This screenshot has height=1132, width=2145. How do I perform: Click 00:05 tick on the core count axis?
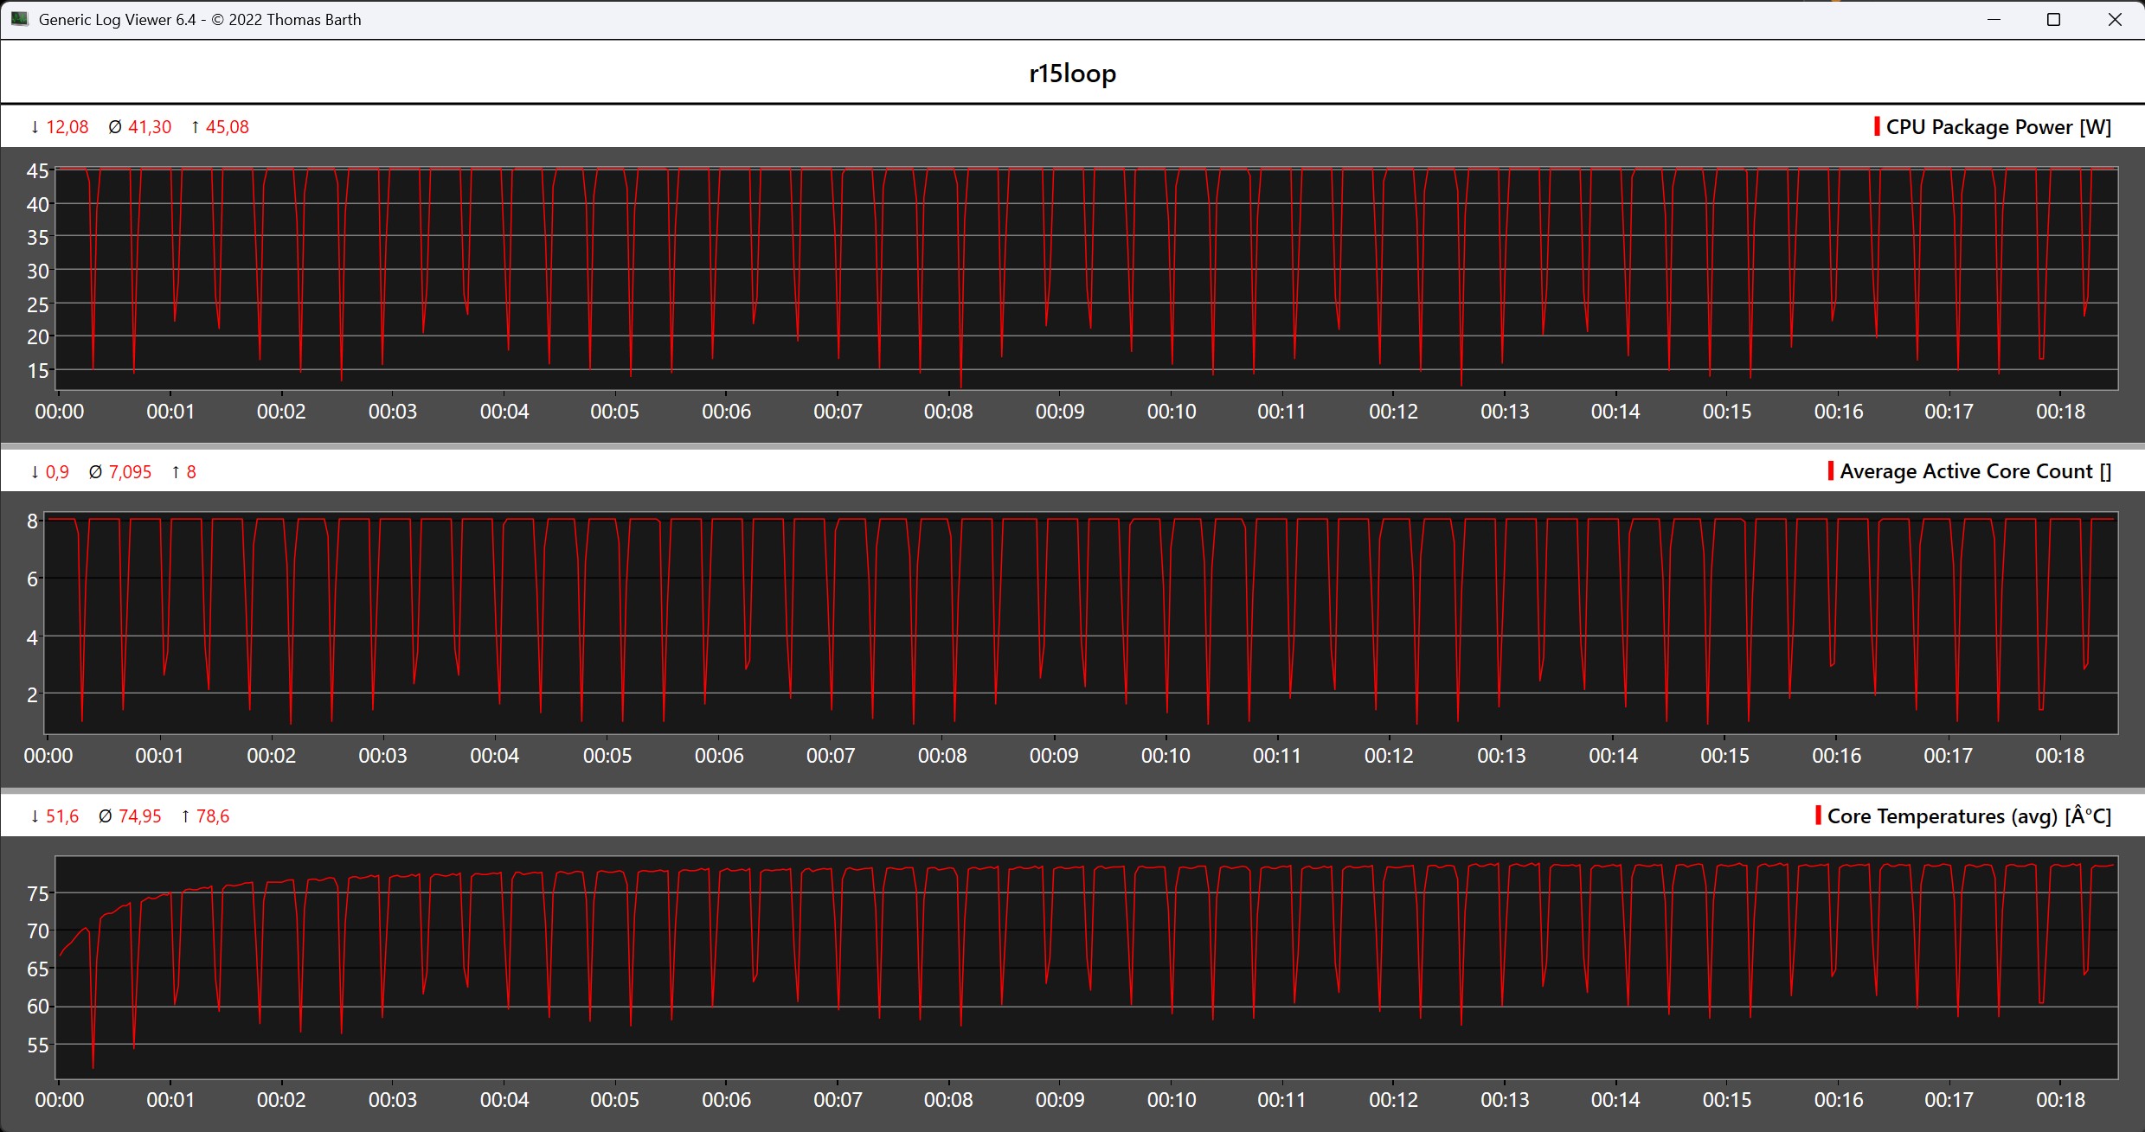(x=607, y=756)
